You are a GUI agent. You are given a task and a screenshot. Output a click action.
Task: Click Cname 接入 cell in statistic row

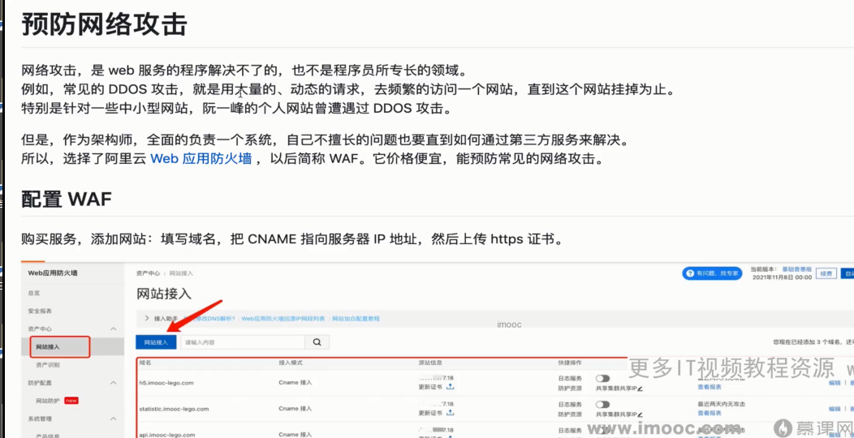(295, 409)
